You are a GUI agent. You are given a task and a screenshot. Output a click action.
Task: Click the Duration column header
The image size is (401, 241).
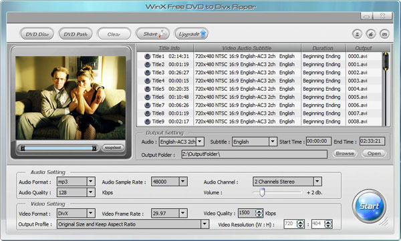coord(323,48)
